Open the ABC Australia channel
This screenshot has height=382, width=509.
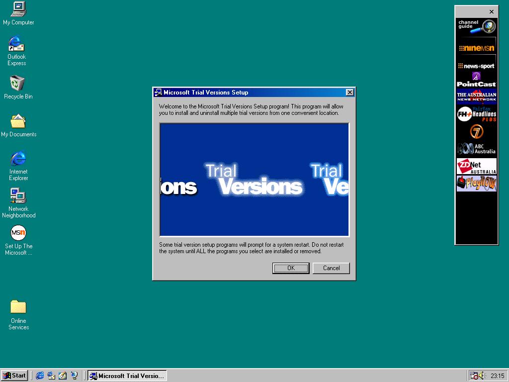point(477,149)
